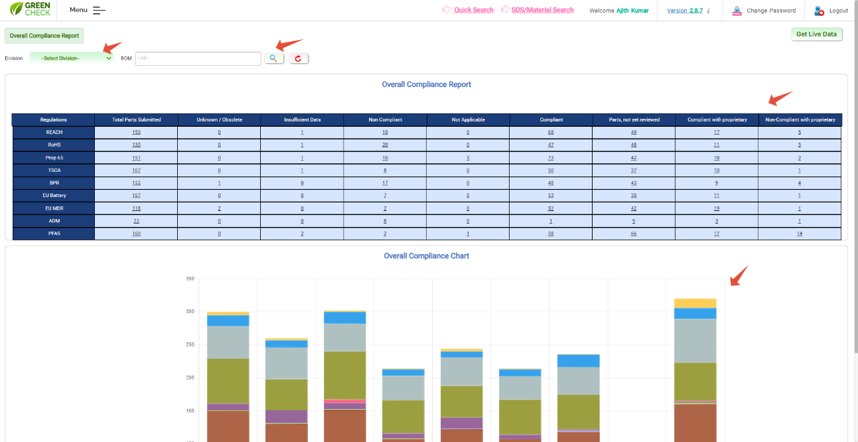Open TSCA Compliant value 50
The image size is (858, 442).
(551, 170)
